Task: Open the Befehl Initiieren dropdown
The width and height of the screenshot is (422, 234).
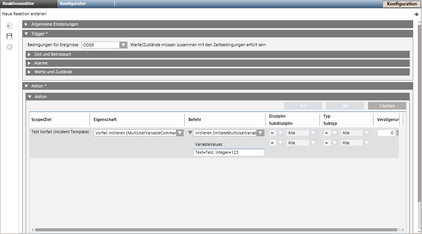Action: (x=260, y=133)
